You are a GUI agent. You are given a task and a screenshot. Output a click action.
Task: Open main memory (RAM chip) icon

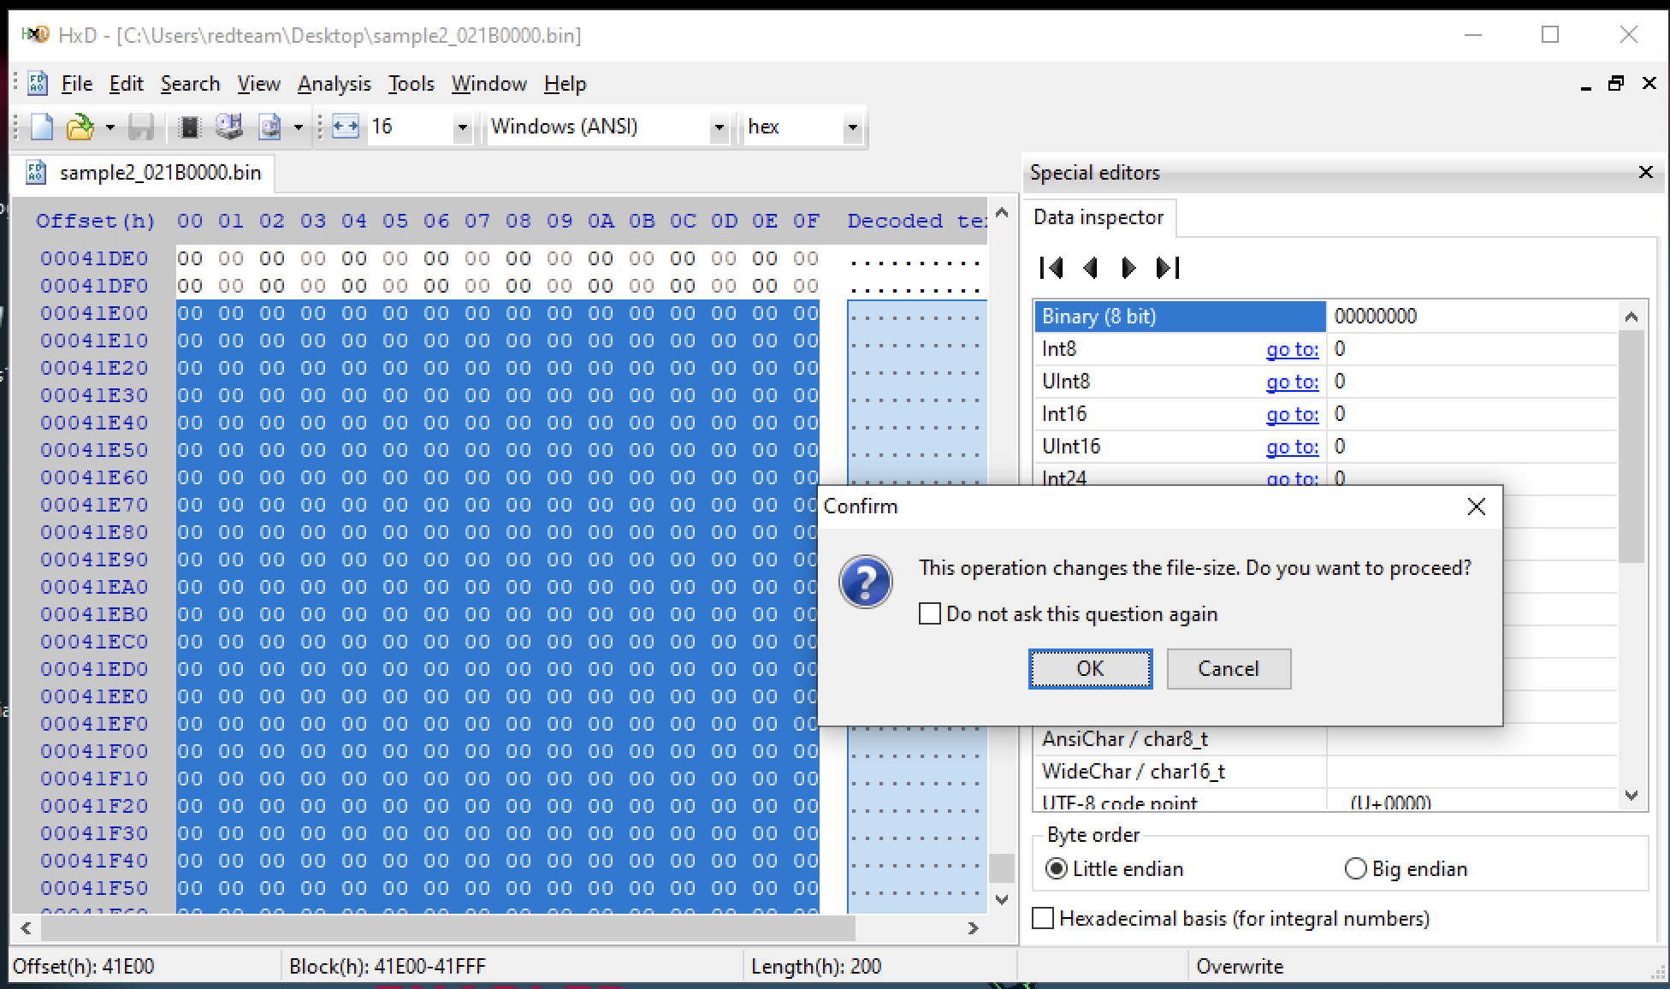pos(189,127)
